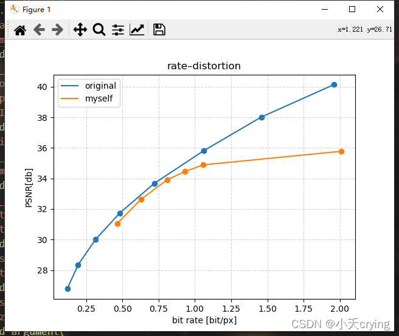Open Configure subplots sliders icon
The height and width of the screenshot is (336, 399).
118,30
